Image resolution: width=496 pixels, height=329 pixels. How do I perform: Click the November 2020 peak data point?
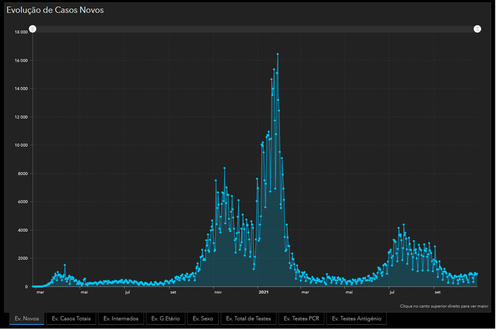225,168
